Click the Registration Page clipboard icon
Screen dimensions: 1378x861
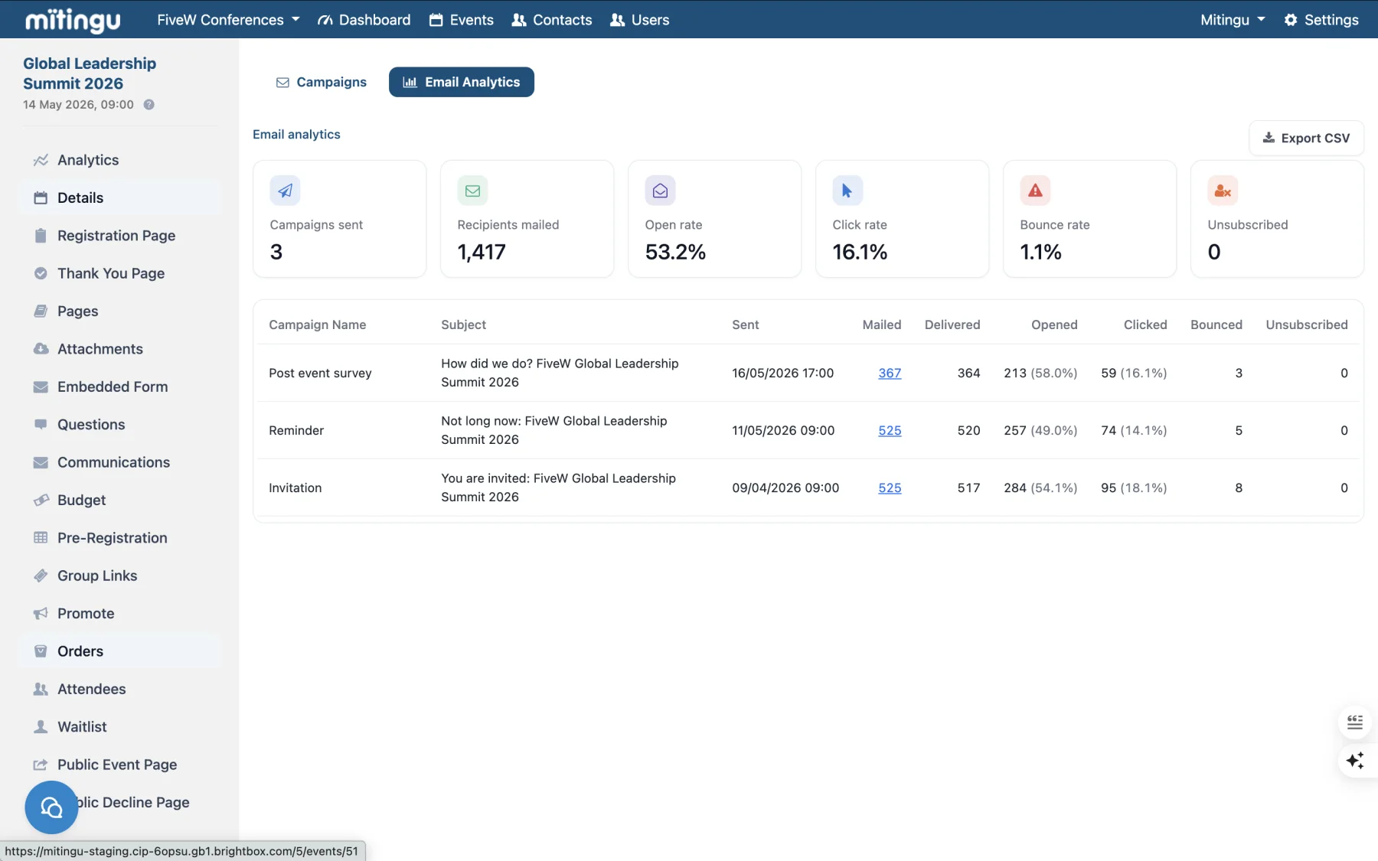[41, 236]
